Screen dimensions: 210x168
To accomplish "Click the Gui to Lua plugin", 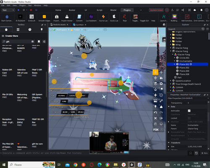I will pos(103,18).
